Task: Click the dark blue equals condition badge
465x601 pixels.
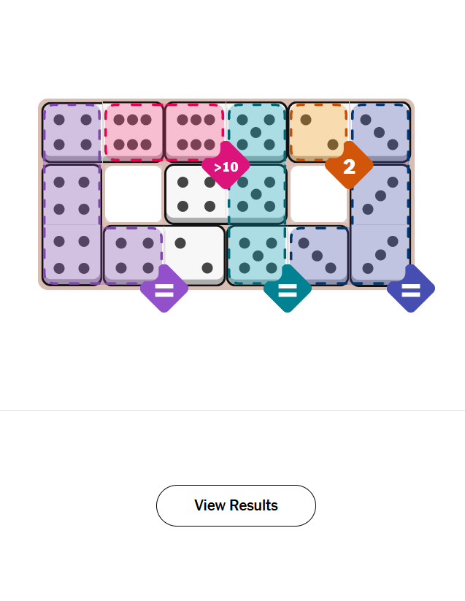Action: coord(411,289)
